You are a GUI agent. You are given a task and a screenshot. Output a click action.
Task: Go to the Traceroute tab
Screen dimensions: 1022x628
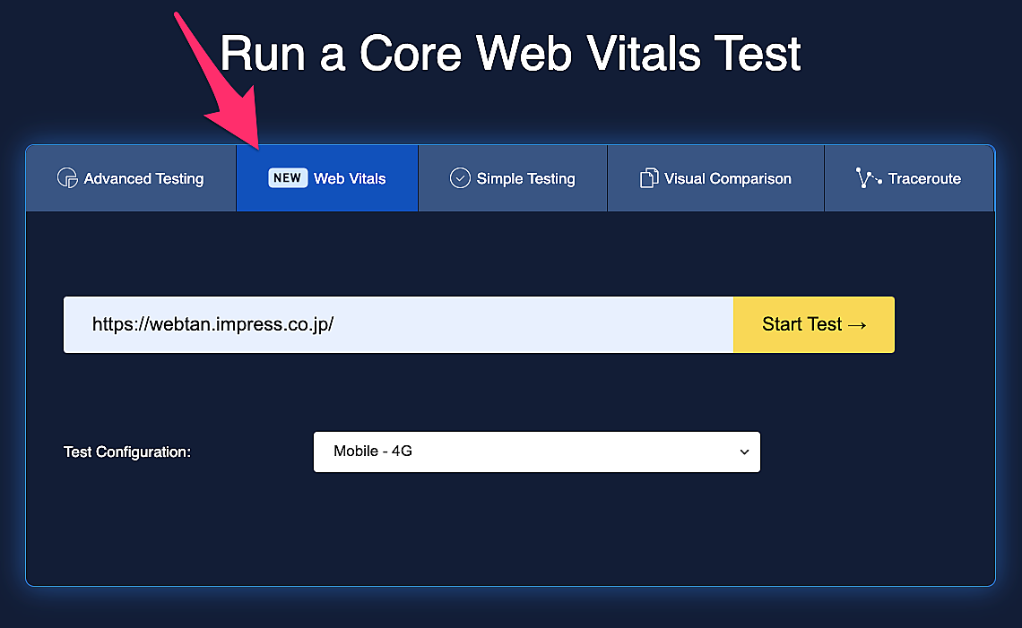[x=923, y=178]
